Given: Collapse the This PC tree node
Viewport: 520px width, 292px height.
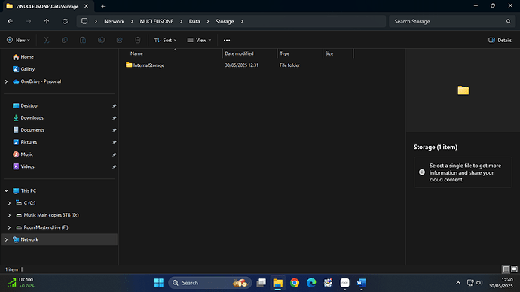Looking at the screenshot, I should coord(6,190).
